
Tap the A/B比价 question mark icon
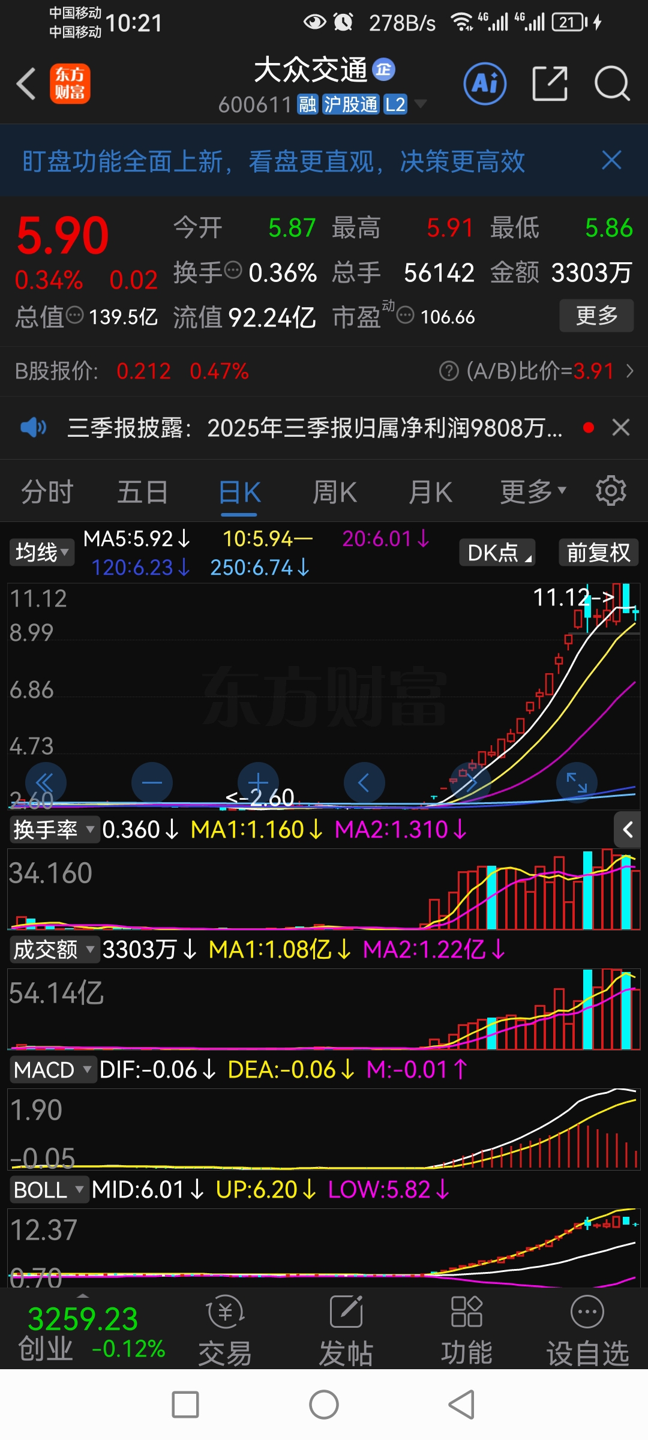tap(449, 371)
